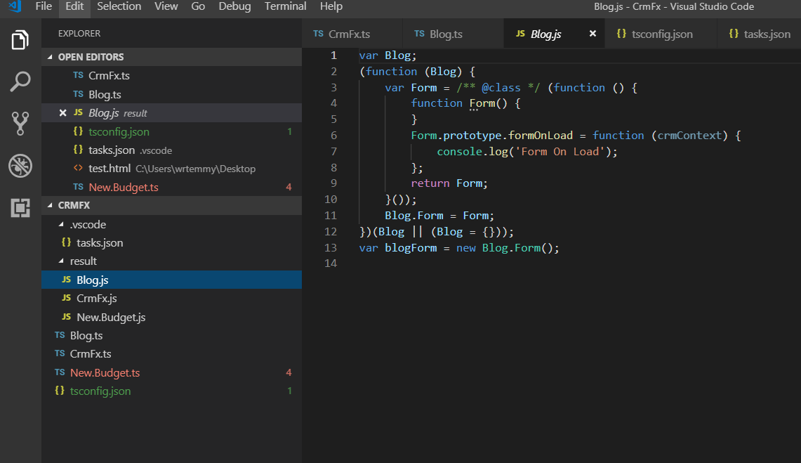Screen dimensions: 801x463
Task: Open tasks.json under .vscode folder
Action: click(x=171, y=243)
